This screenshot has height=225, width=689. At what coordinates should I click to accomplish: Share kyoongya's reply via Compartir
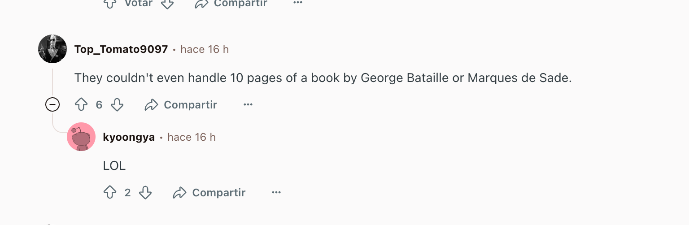209,193
